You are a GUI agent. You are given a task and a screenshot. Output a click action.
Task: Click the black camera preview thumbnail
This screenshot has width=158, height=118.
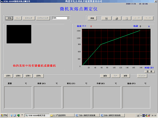pos(19,34)
